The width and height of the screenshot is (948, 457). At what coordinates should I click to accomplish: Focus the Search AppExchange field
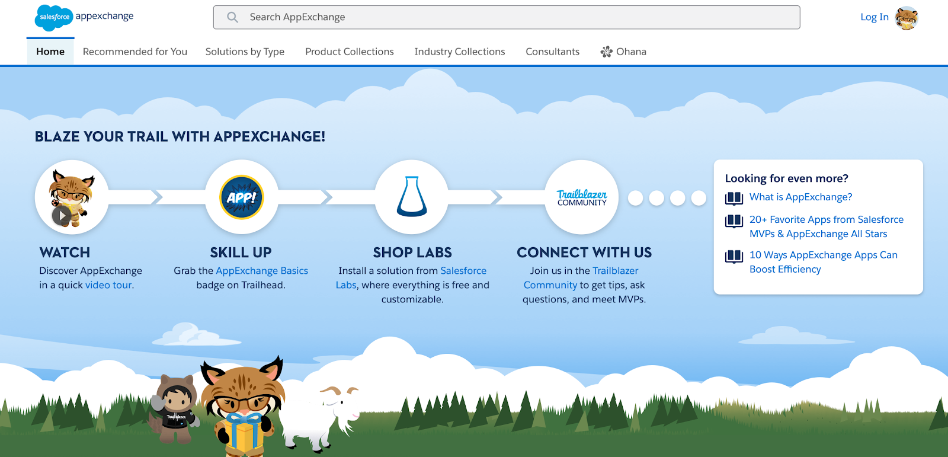coord(507,17)
